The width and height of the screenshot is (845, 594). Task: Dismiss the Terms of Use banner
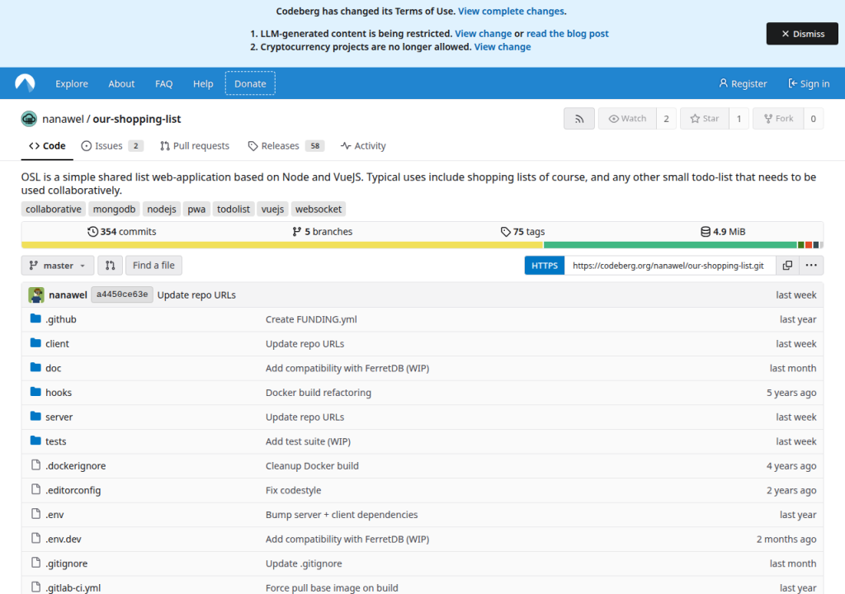coord(802,34)
